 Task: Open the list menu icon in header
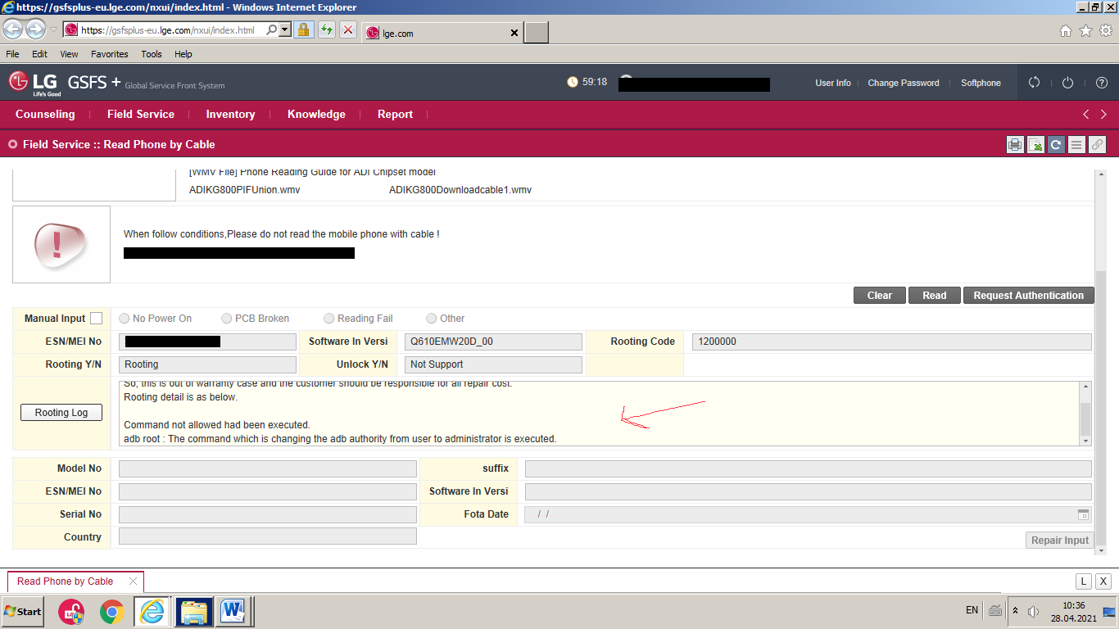pyautogui.click(x=1076, y=145)
